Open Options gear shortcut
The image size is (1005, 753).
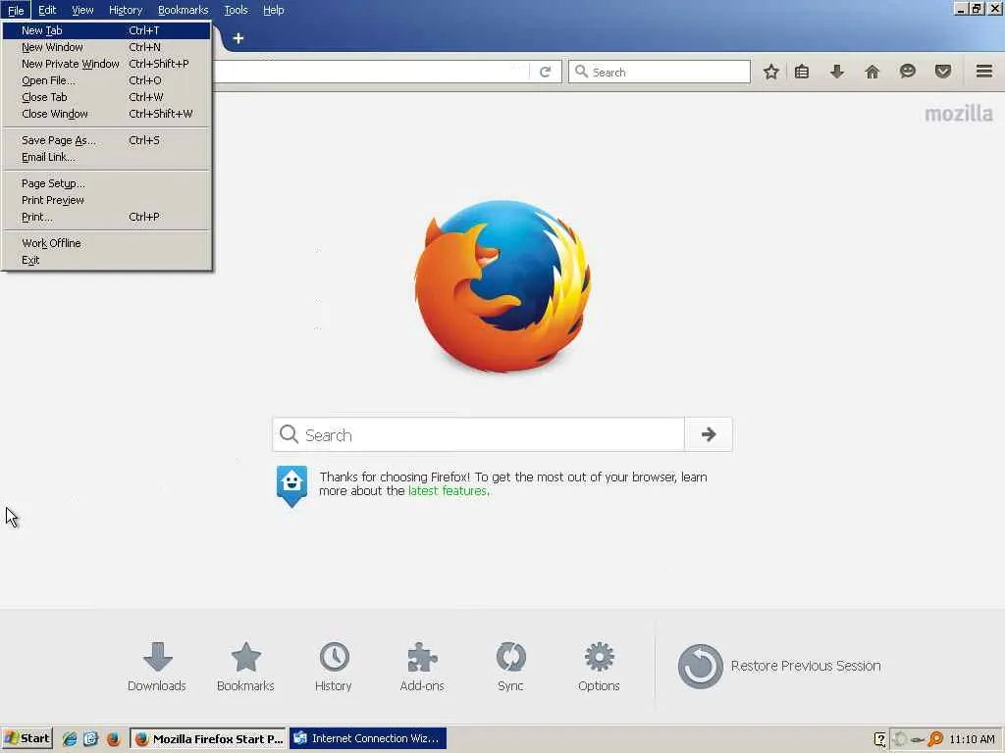599,667
